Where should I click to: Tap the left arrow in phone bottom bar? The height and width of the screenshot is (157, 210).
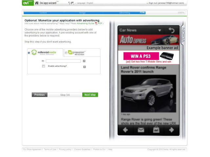[x=125, y=130]
